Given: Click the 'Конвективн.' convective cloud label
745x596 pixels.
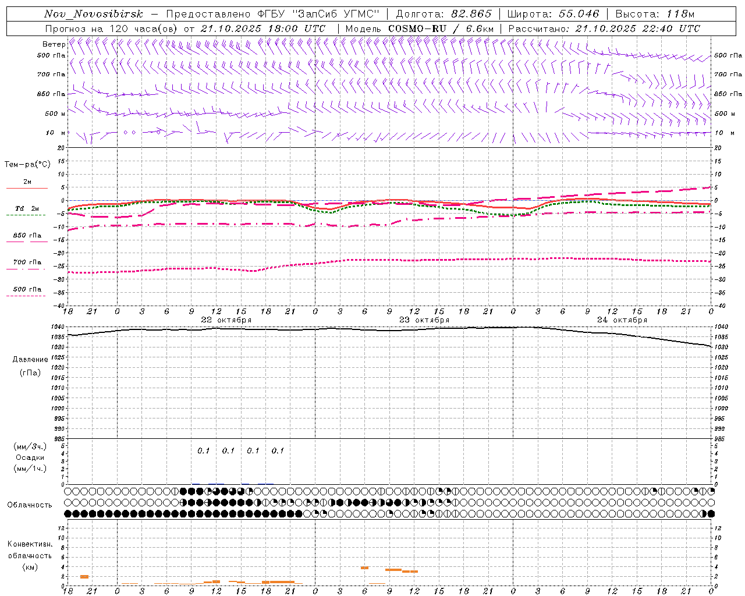Looking at the screenshot, I should (30, 544).
